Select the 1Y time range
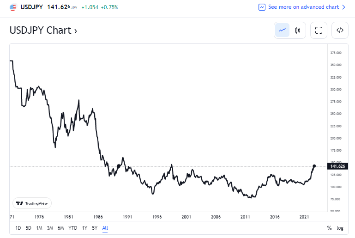The width and height of the screenshot is (355, 238). point(84,228)
